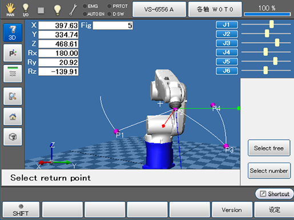This screenshot has height=220, width=294.
Task: Open the 3D cube model icon
Action: (x=13, y=137)
